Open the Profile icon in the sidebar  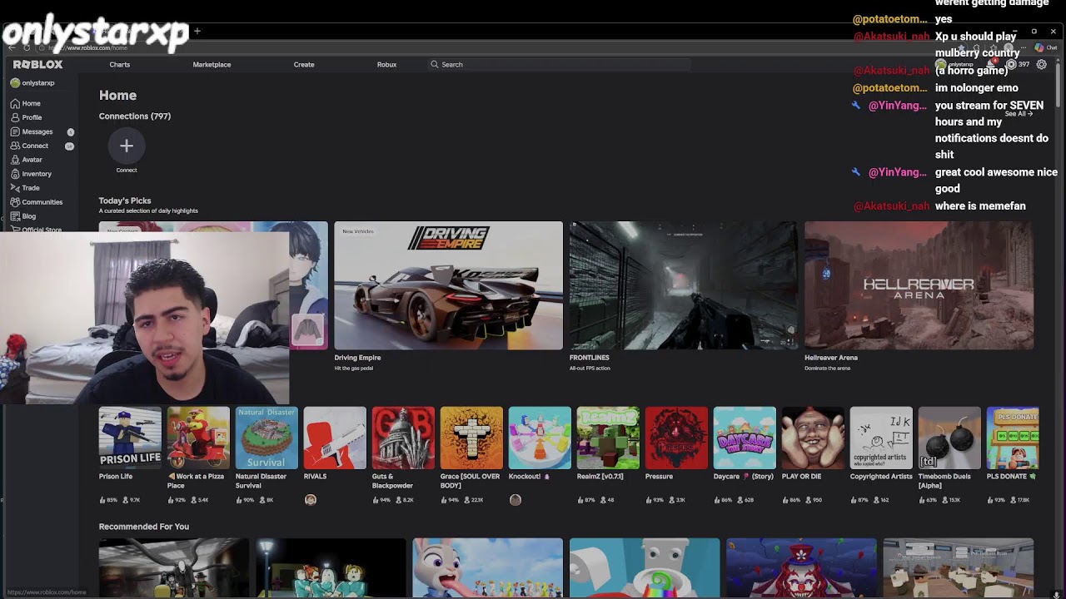pos(15,117)
